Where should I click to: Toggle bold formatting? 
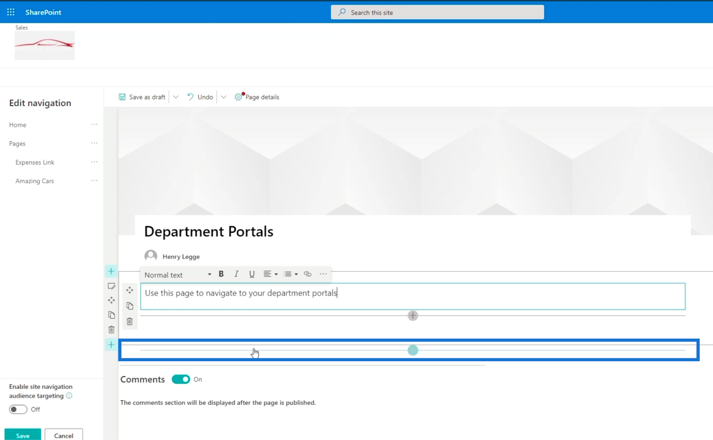point(221,274)
